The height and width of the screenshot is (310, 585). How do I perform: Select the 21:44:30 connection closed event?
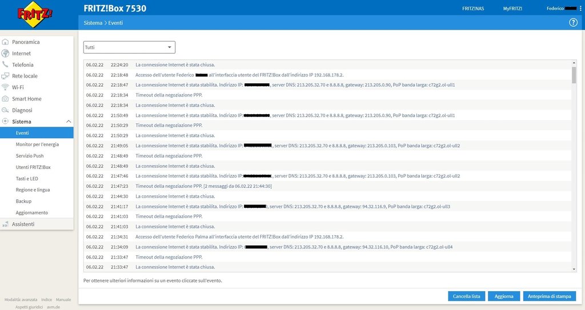327,196
